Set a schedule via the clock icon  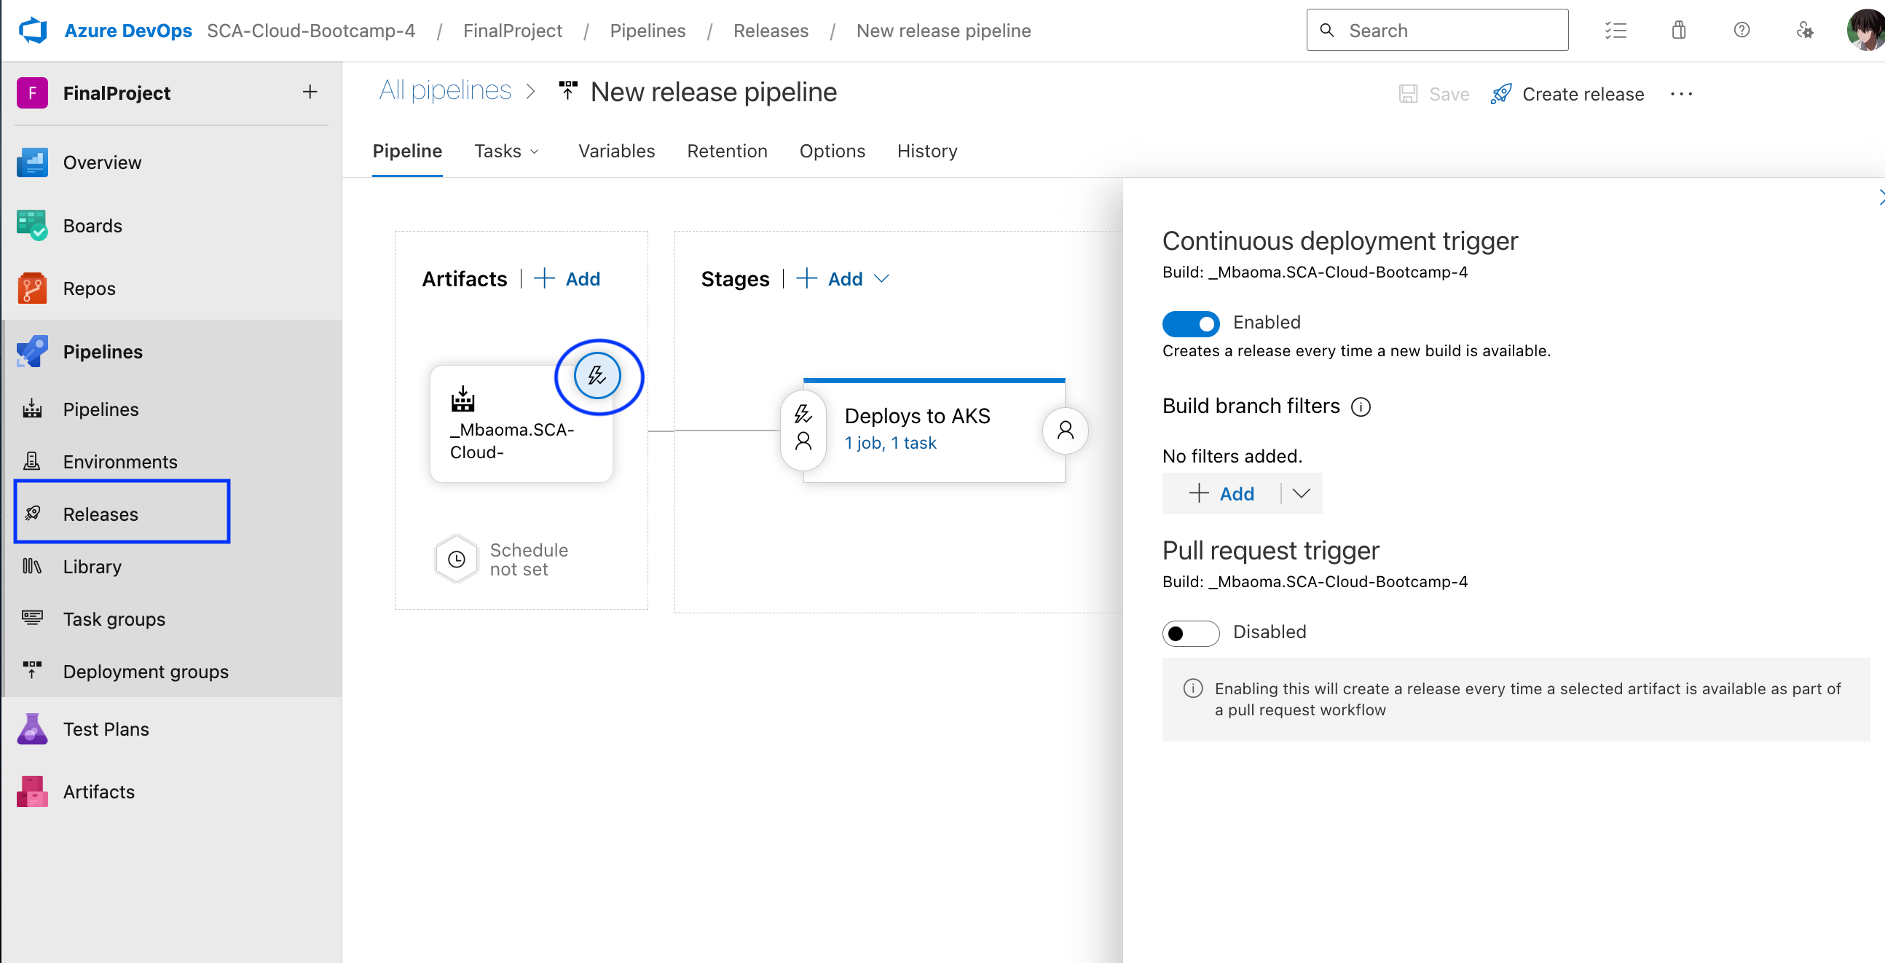point(456,558)
